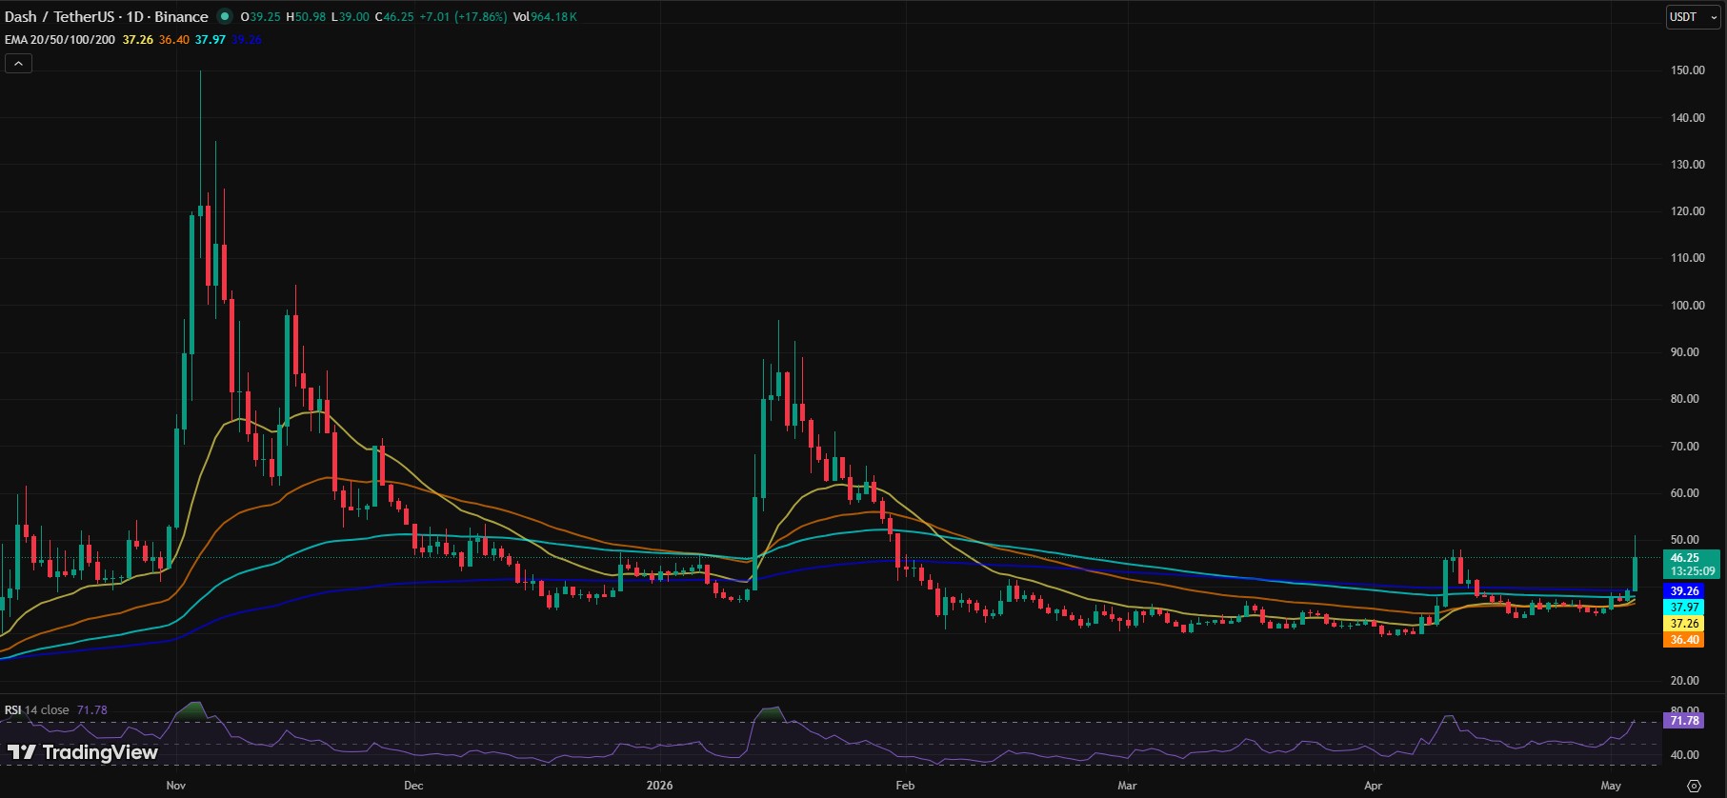Screen dimensions: 1727x798
Task: Select the EMA 20/50/100/200 indicator legend
Action: pyautogui.click(x=60, y=40)
